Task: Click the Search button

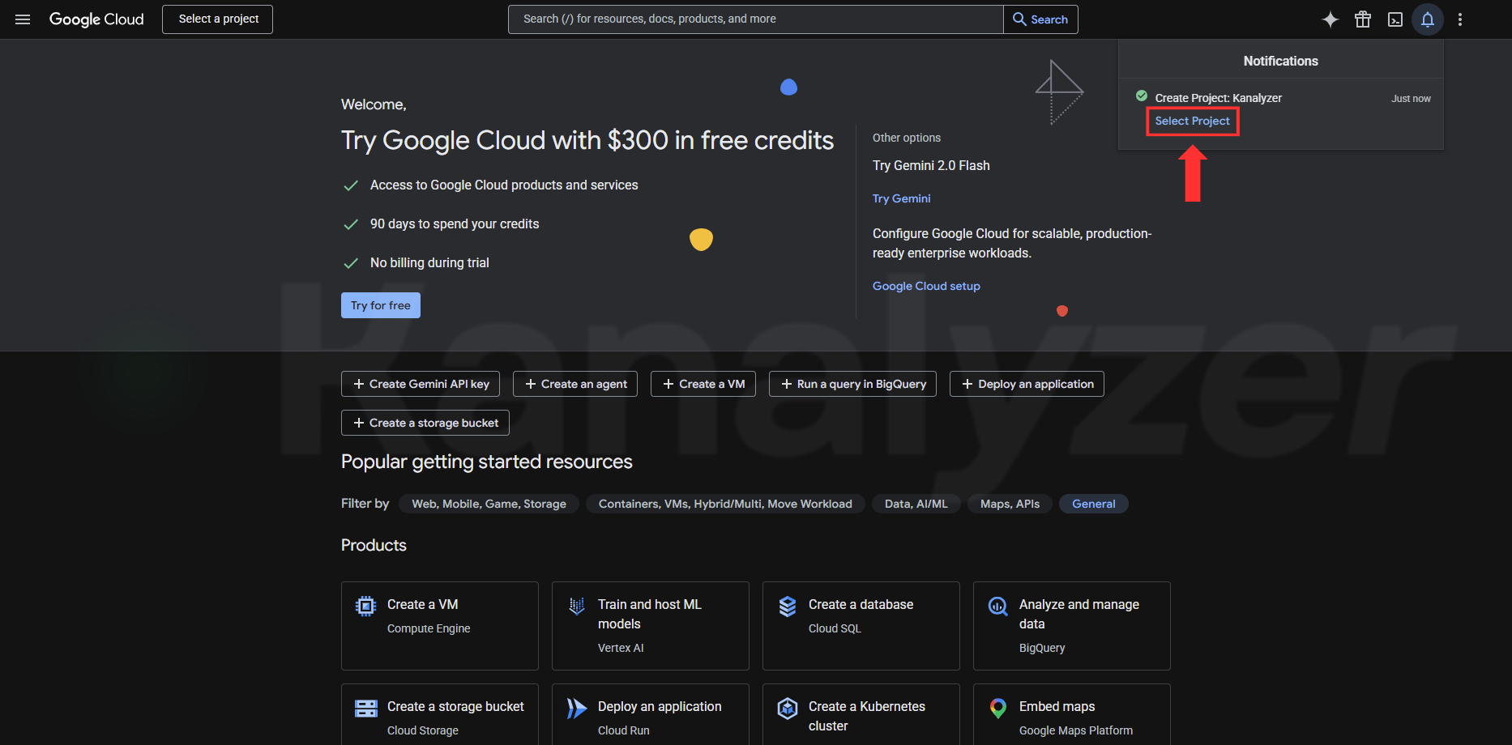Action: 1040,19
